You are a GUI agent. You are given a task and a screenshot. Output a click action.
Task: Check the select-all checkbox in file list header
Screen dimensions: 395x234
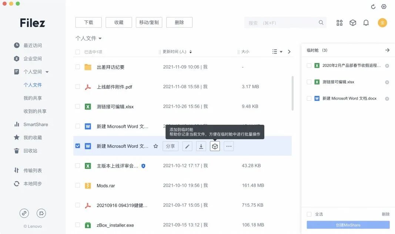pos(77,52)
